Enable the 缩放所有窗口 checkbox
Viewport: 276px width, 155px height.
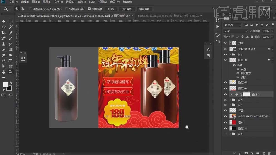point(67,9)
